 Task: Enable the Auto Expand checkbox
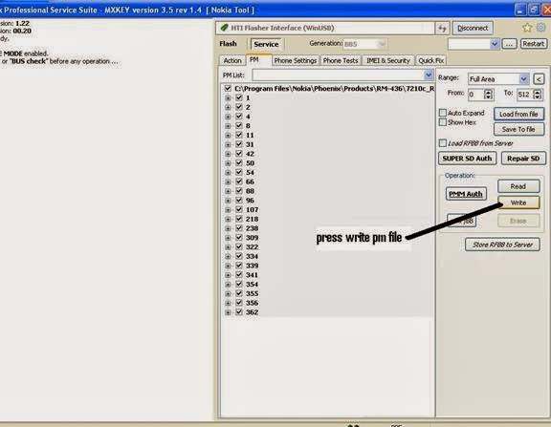point(443,113)
